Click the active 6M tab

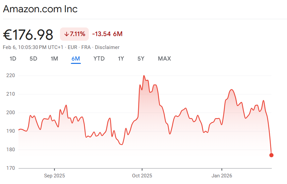(x=76, y=59)
